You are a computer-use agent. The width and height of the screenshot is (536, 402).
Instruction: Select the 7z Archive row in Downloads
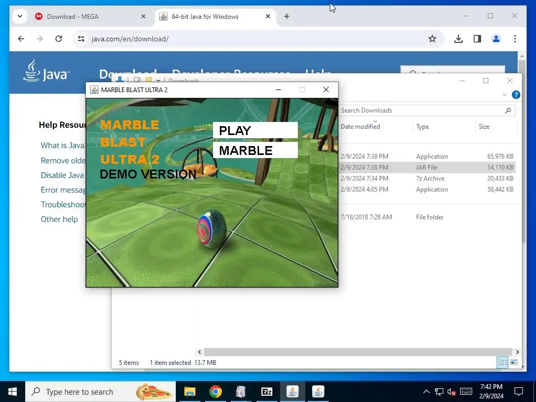click(x=427, y=178)
